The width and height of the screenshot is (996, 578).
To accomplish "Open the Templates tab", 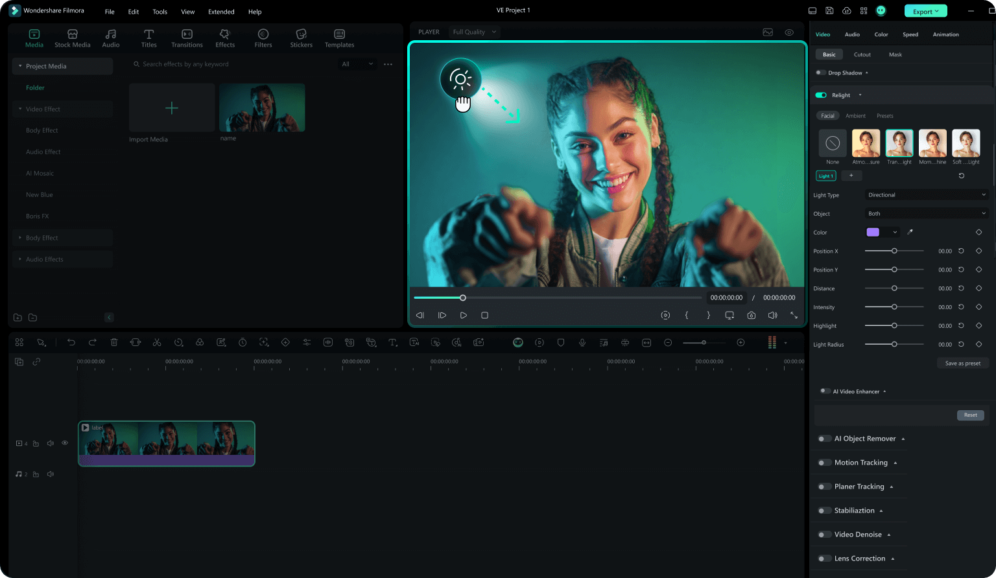I will (340, 38).
